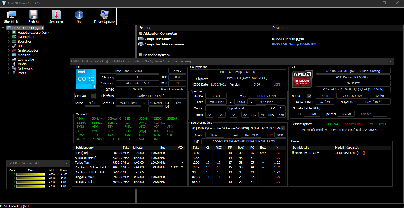Expand the Laufwerke node
The image size is (404, 208).
(x=9, y=60)
